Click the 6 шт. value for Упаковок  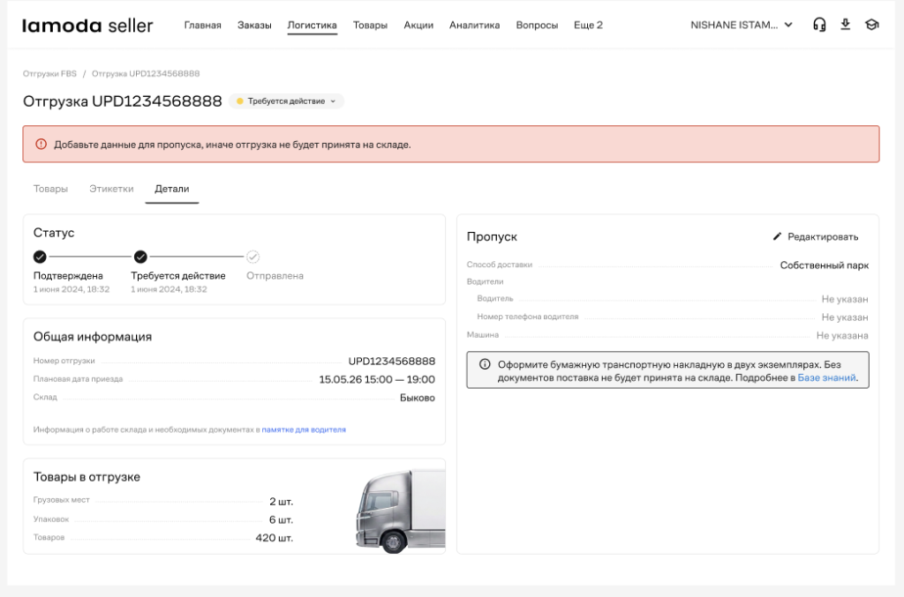[x=282, y=520]
